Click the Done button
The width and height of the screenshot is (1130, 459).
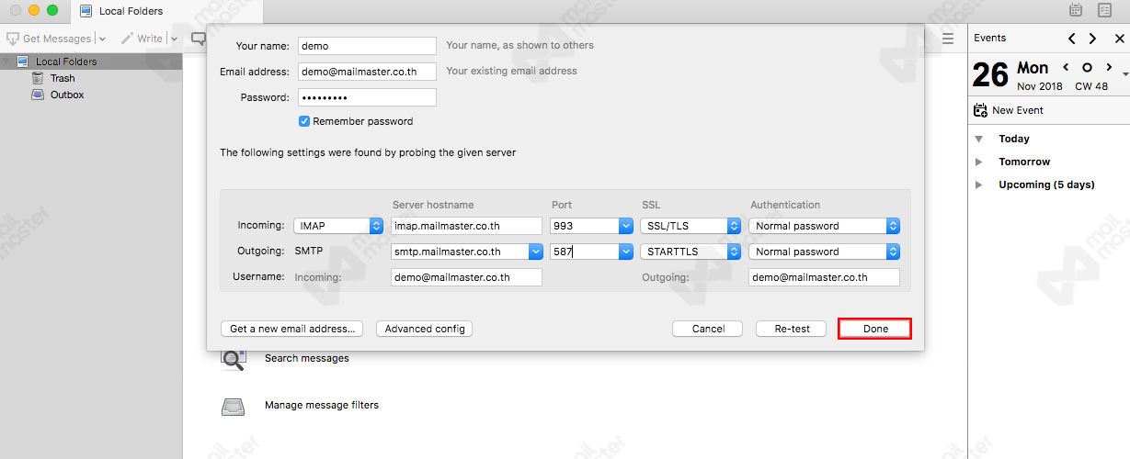(875, 329)
